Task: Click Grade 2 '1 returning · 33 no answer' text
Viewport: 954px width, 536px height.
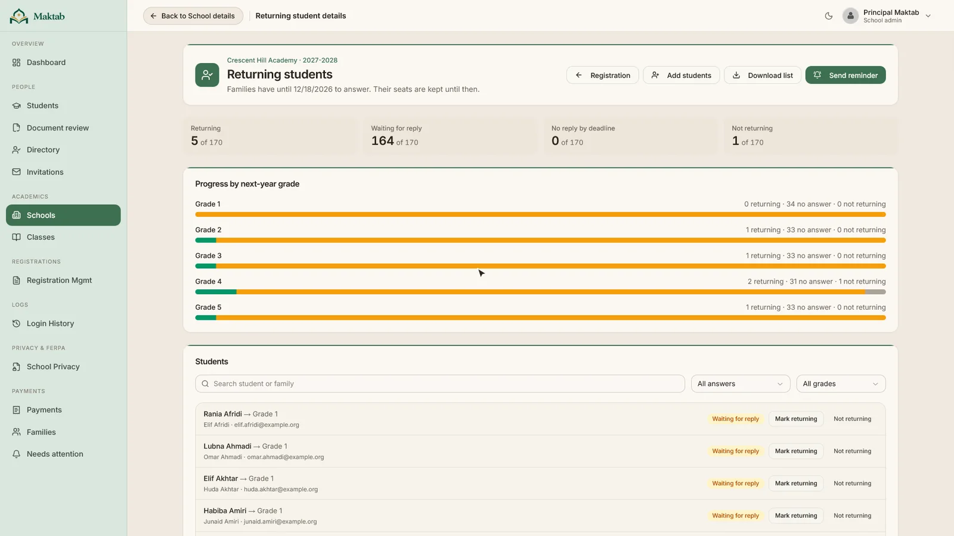Action: click(x=788, y=230)
